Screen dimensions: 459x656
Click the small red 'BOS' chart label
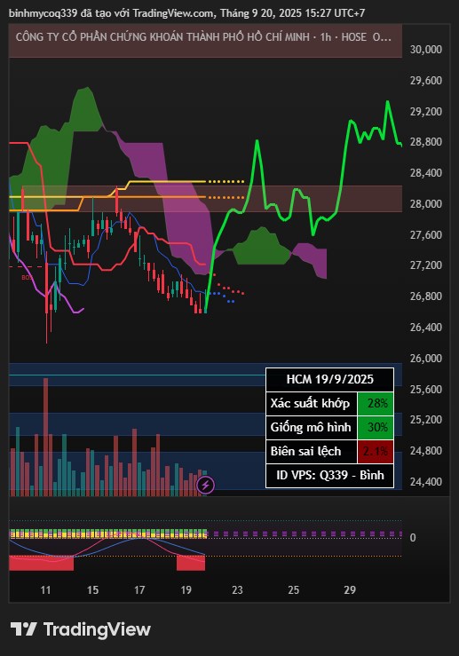point(27,277)
